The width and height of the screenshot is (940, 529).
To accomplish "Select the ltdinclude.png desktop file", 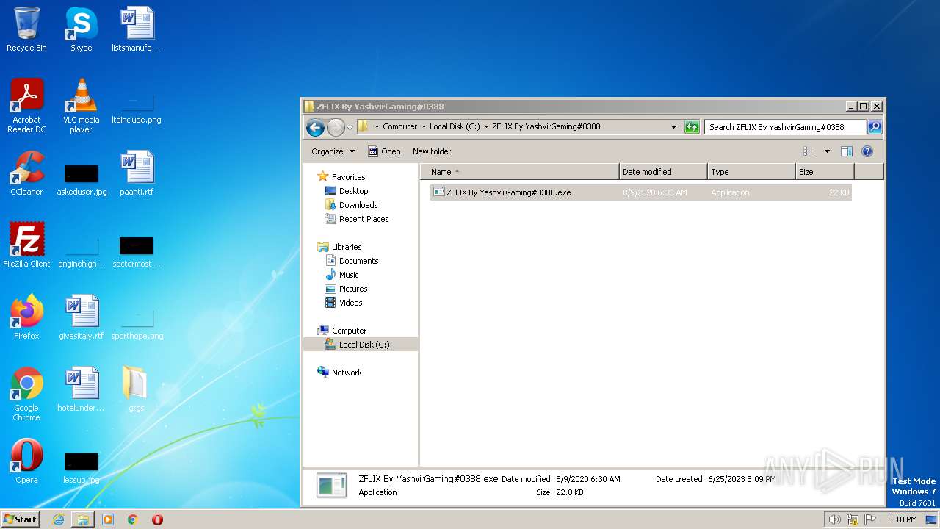I will point(136,106).
